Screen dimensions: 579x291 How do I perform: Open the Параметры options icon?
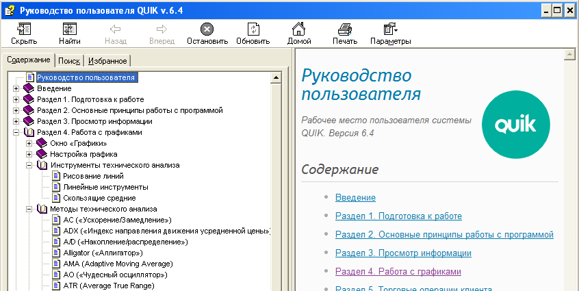pyautogui.click(x=390, y=29)
